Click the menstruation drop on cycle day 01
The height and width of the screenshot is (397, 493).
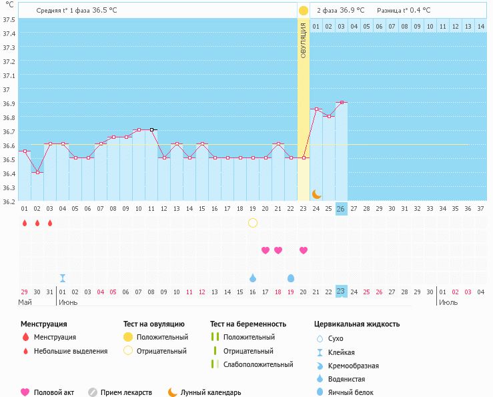(x=25, y=223)
